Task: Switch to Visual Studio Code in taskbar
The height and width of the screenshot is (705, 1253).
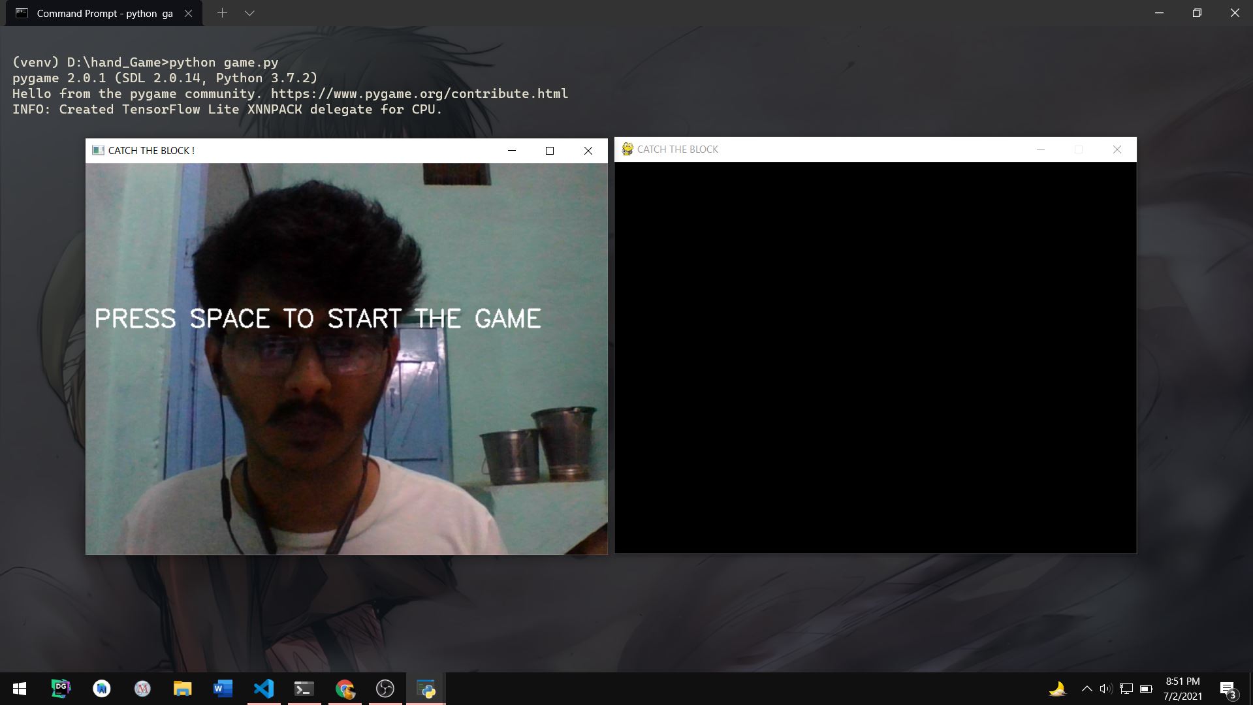Action: [x=264, y=689]
